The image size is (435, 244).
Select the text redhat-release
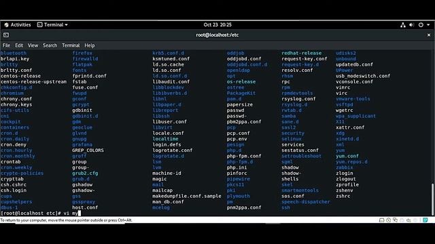302,53
